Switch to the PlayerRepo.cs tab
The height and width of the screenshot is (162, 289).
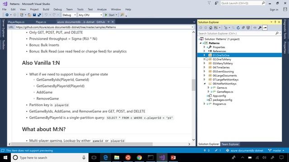16,22
